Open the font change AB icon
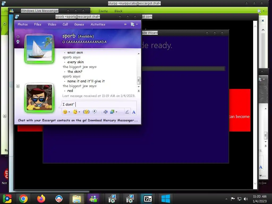The image size is (272, 204). click(x=105, y=112)
